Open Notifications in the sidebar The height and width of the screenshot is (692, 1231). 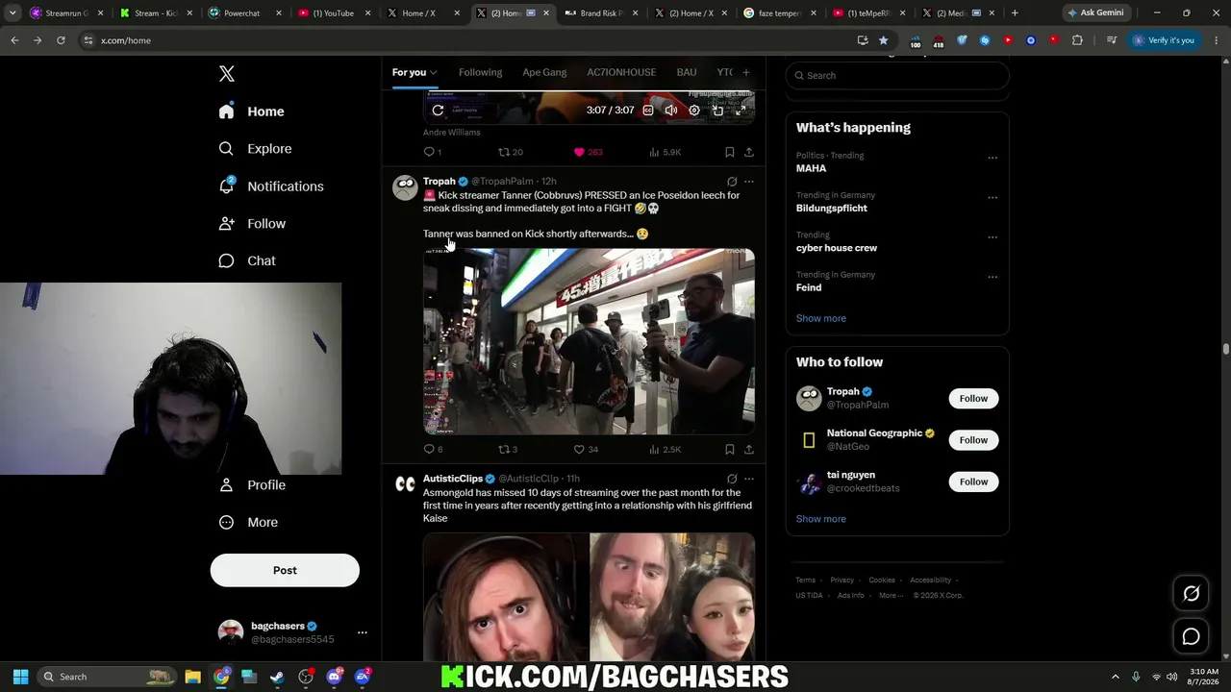coord(272,186)
